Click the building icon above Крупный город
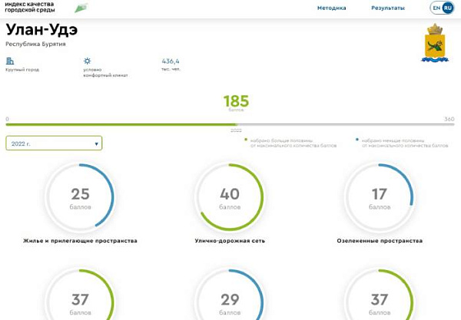 click(x=10, y=61)
